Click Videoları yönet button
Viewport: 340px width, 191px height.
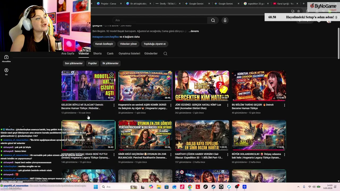(x=128, y=44)
